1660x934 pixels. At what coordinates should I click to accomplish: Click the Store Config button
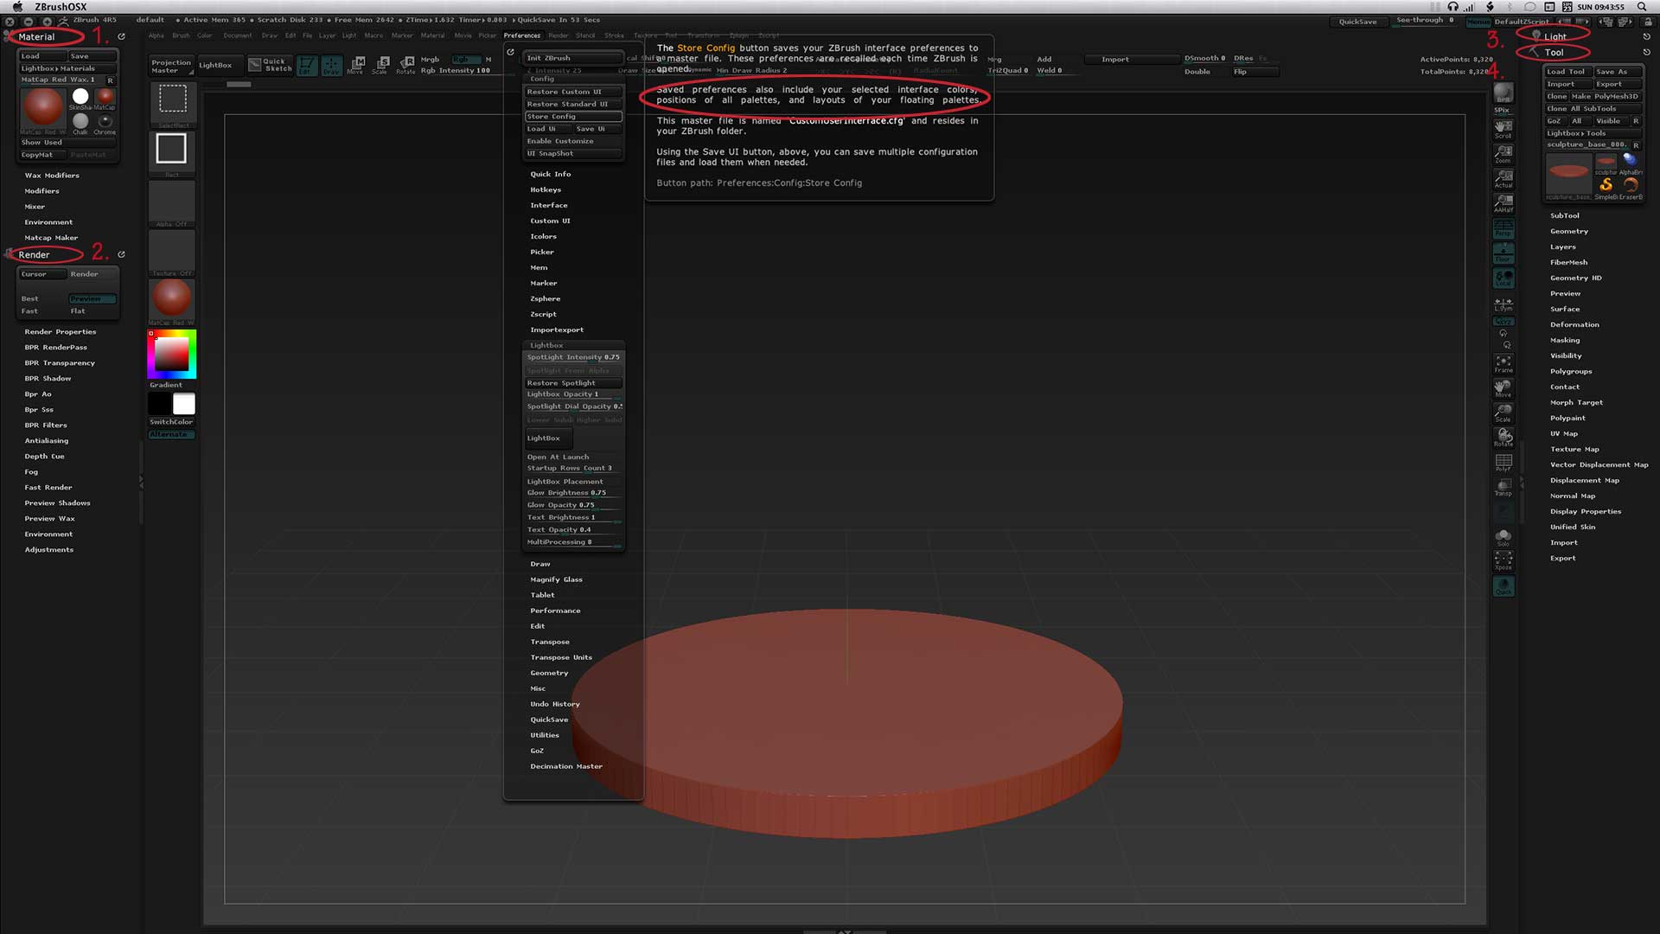click(x=573, y=117)
